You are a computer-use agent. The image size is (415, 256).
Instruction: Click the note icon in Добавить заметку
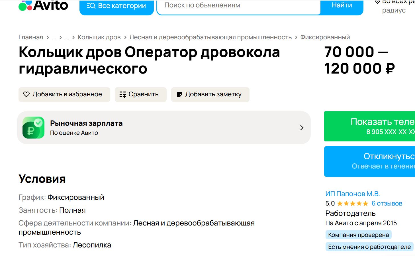[x=179, y=94]
